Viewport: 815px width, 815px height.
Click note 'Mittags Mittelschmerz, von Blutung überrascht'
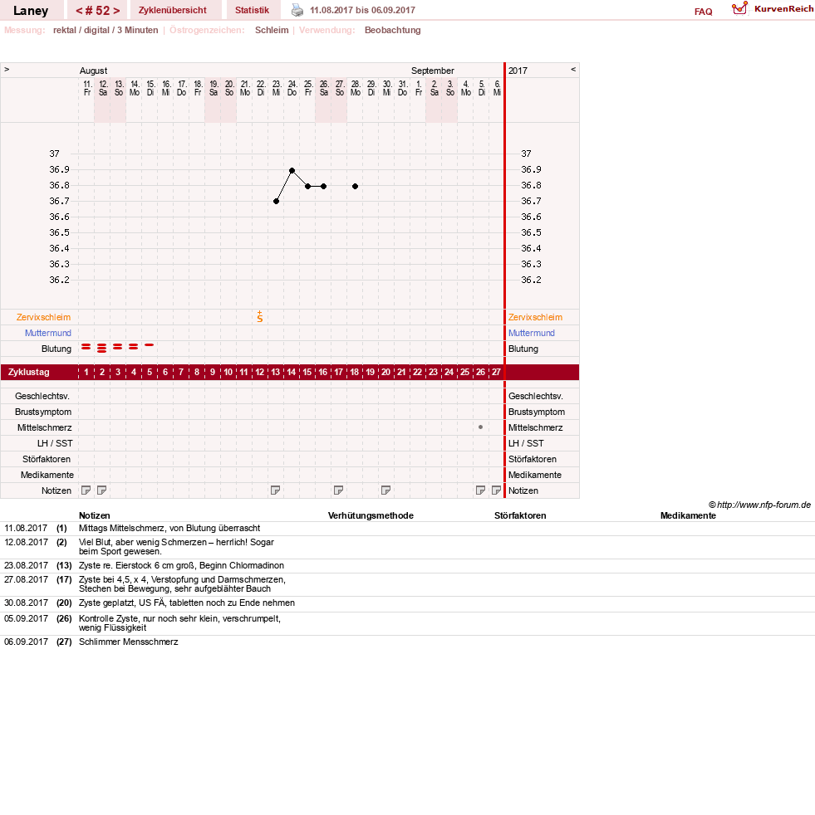169,528
